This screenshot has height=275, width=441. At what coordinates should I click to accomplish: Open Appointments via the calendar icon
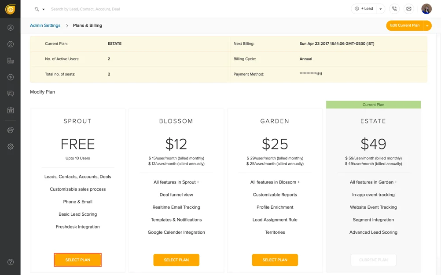[x=10, y=110]
